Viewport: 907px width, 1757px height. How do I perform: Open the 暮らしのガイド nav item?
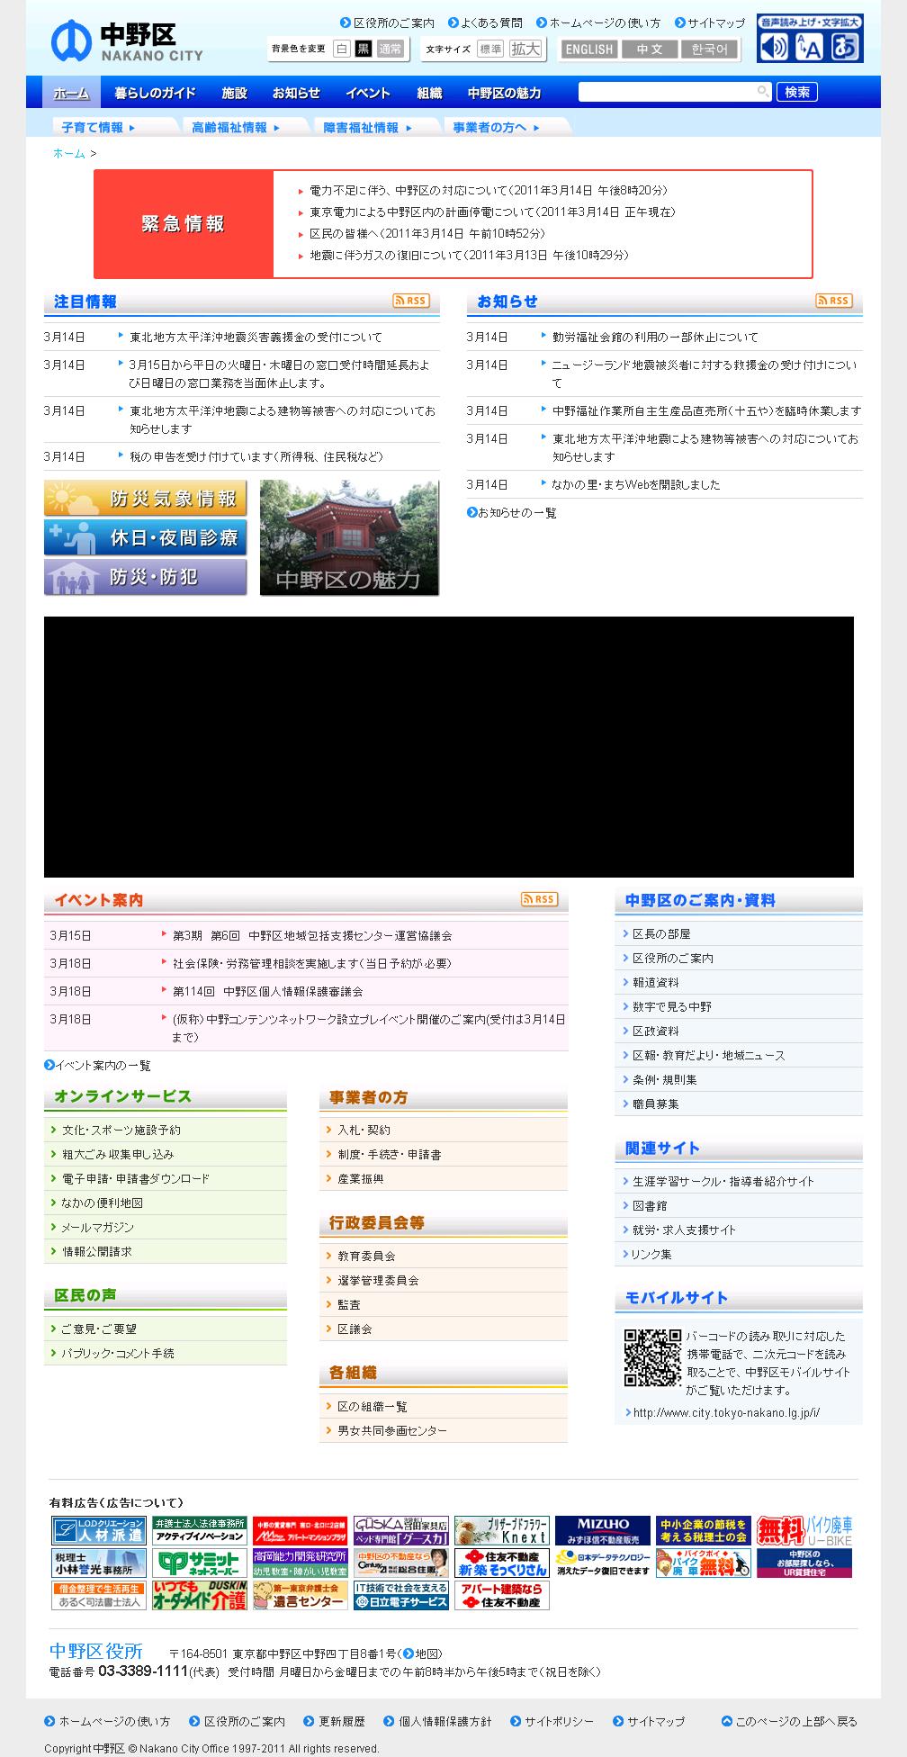click(155, 93)
